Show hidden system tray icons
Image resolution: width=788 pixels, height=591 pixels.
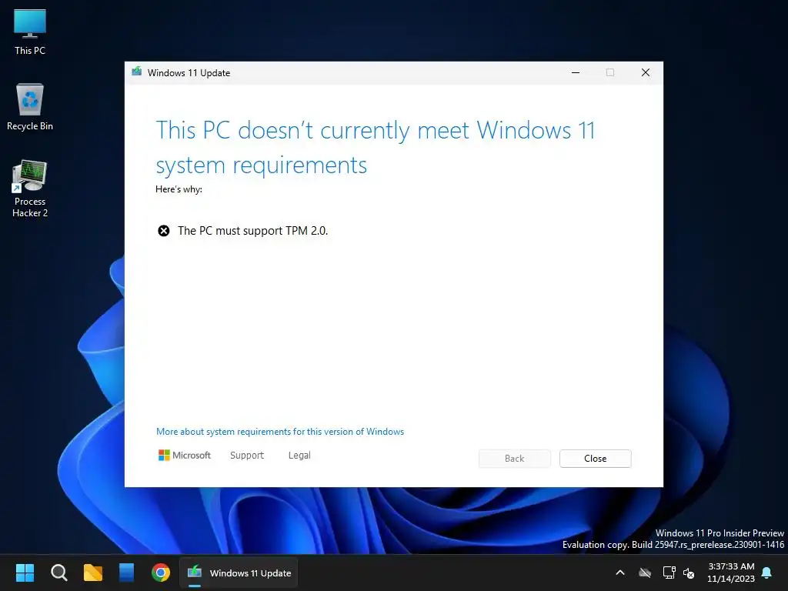[x=620, y=573]
